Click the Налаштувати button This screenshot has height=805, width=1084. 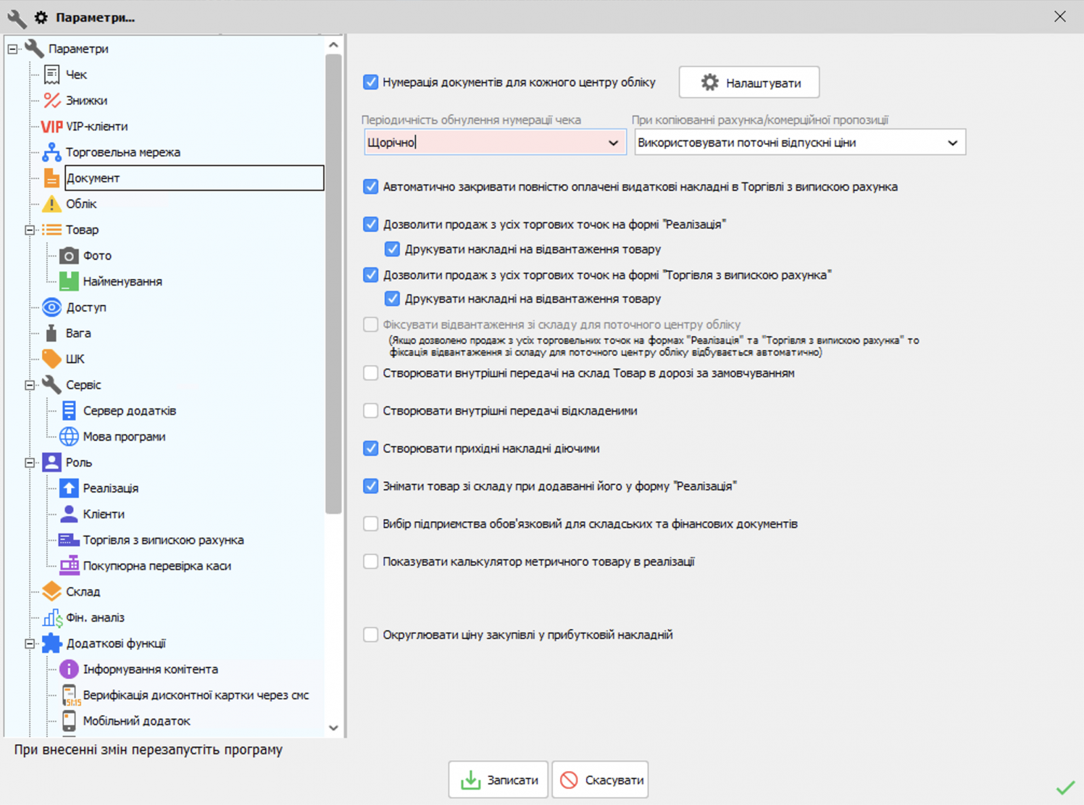pyautogui.click(x=749, y=83)
